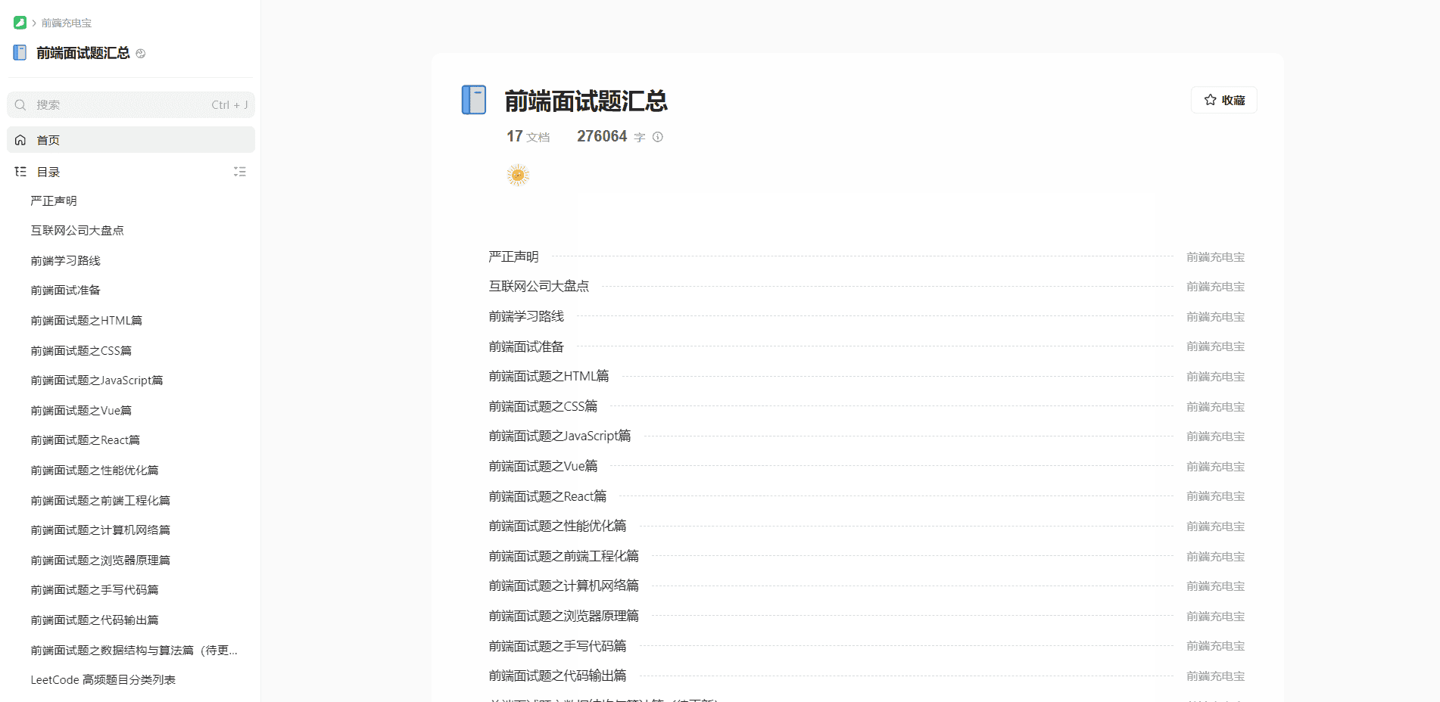Open 前端面试题之JavaScript篇 in the sidebar
Screen dimensions: 1440x702
[97, 381]
